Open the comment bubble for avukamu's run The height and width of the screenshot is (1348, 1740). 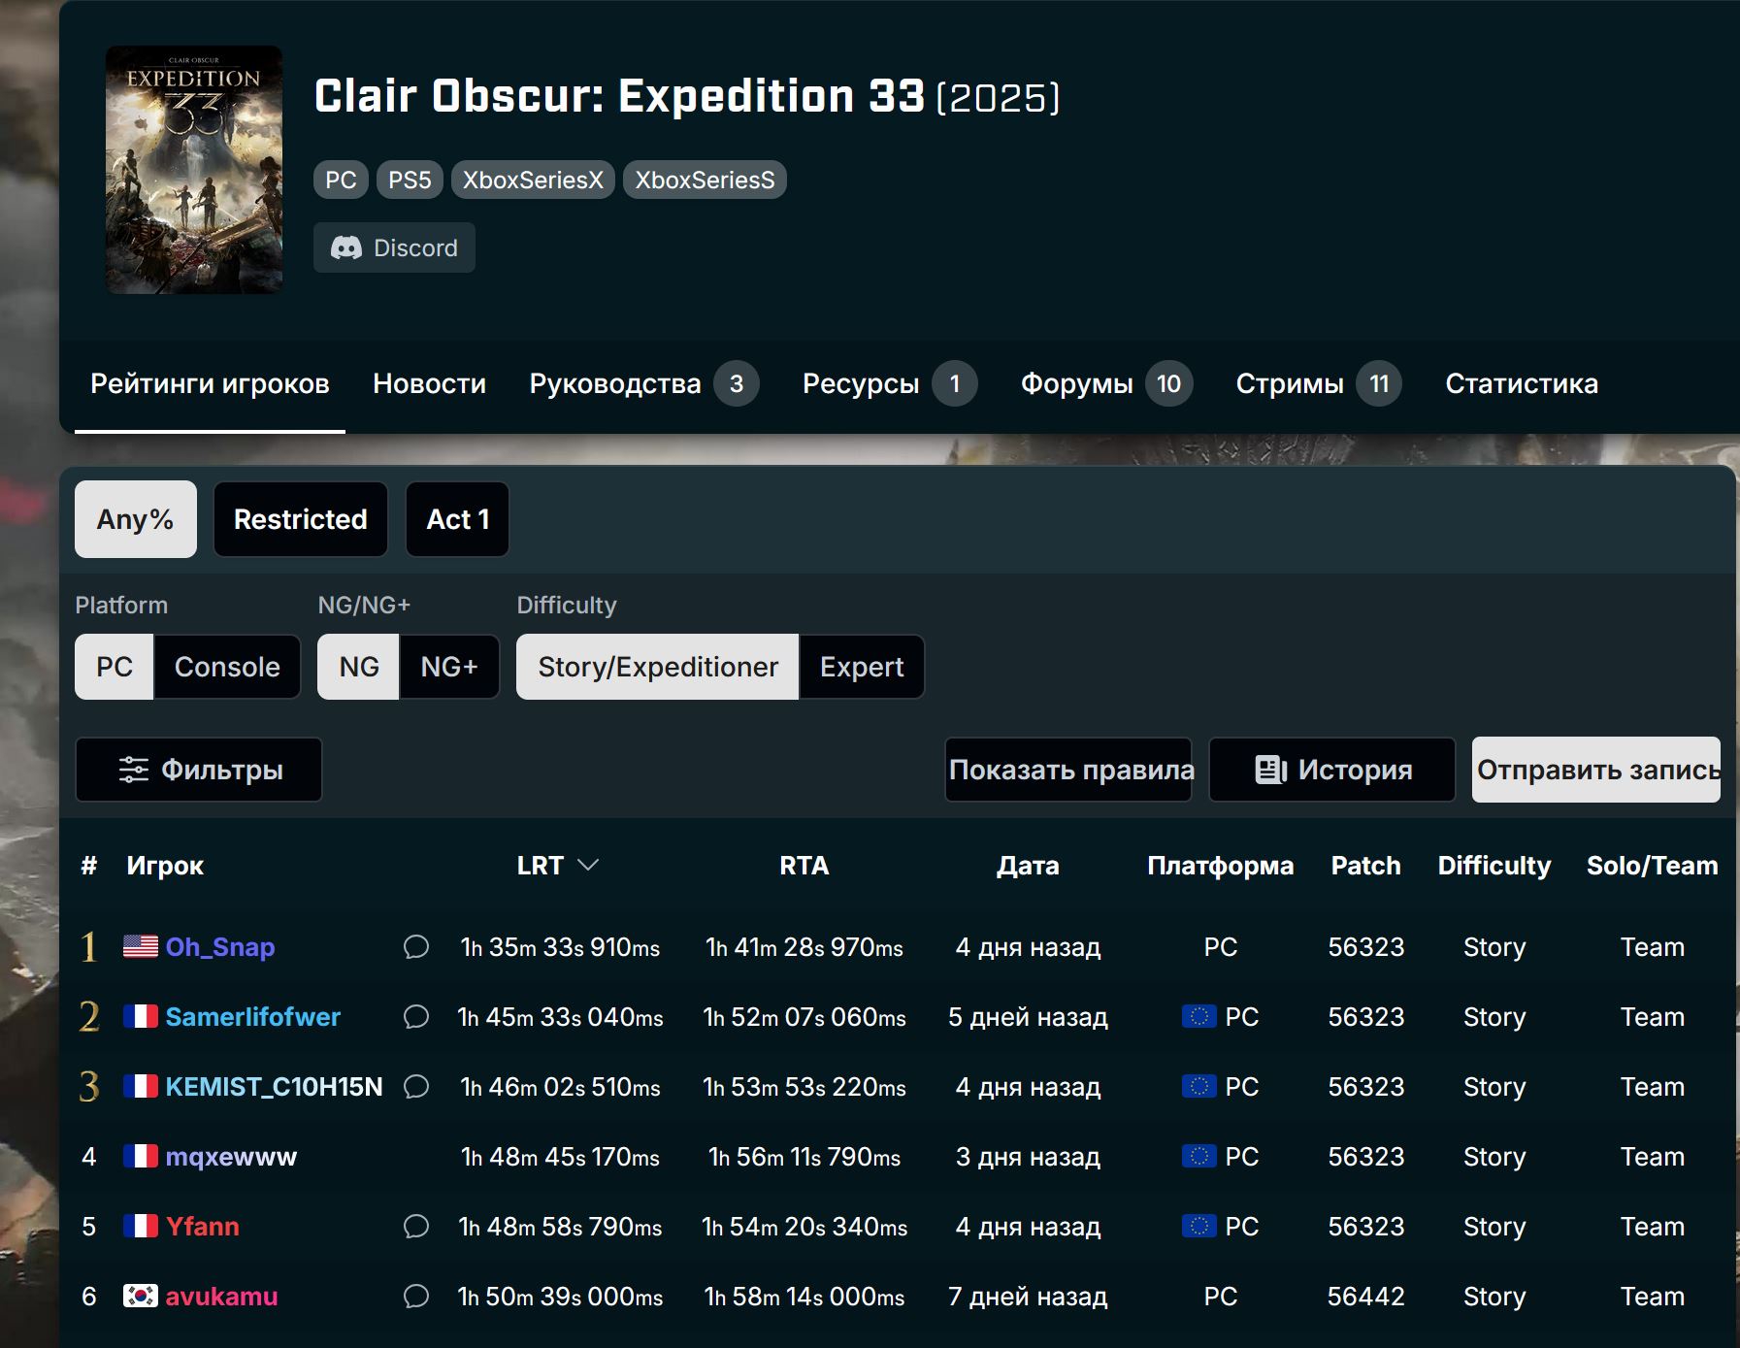[416, 1296]
